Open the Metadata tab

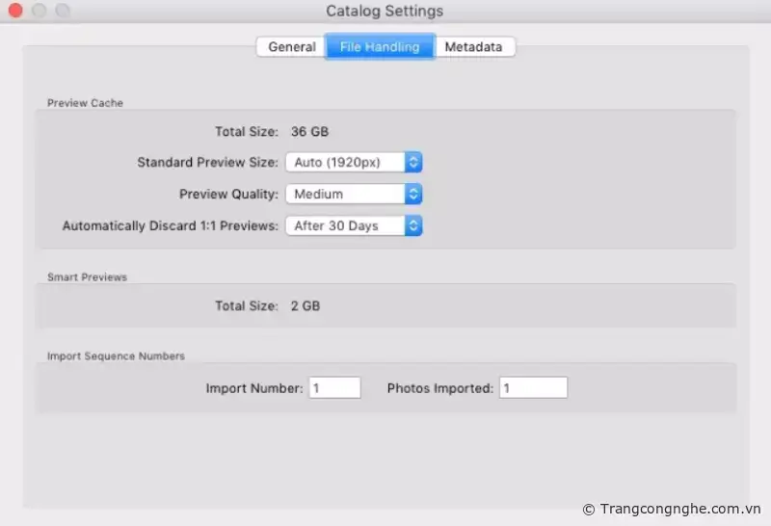473,46
